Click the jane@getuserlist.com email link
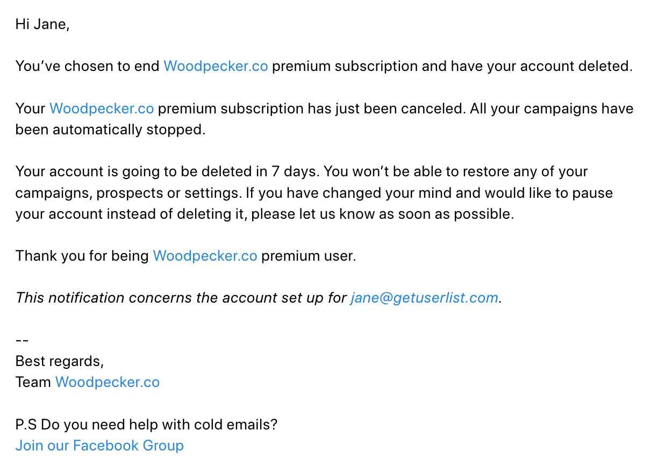This screenshot has height=473, width=658. pos(424,298)
